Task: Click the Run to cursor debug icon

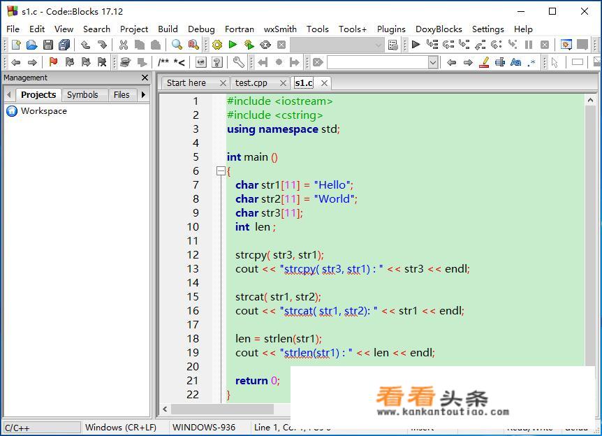Action: point(432,45)
